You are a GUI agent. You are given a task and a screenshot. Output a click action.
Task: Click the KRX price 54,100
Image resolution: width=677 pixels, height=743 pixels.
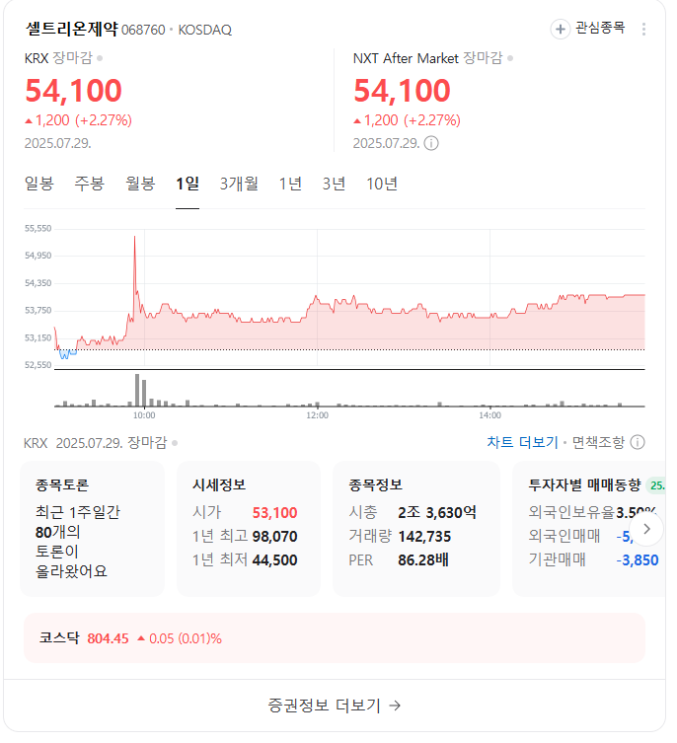point(74,91)
